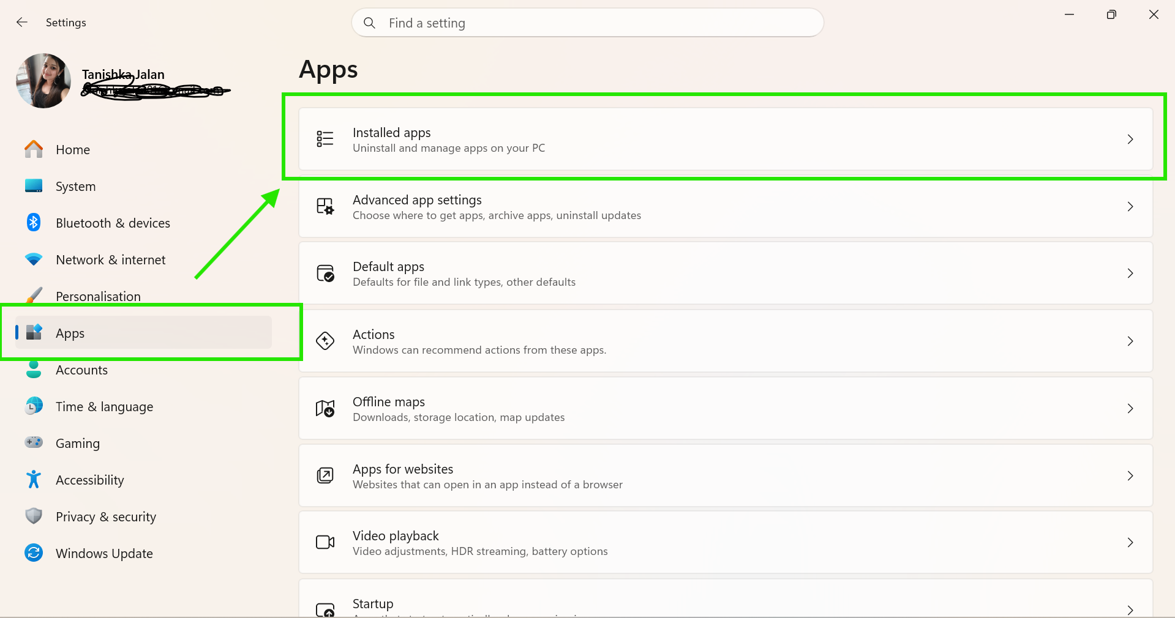Click the Startup icon
Viewport: 1175px width, 618px height.
(325, 609)
